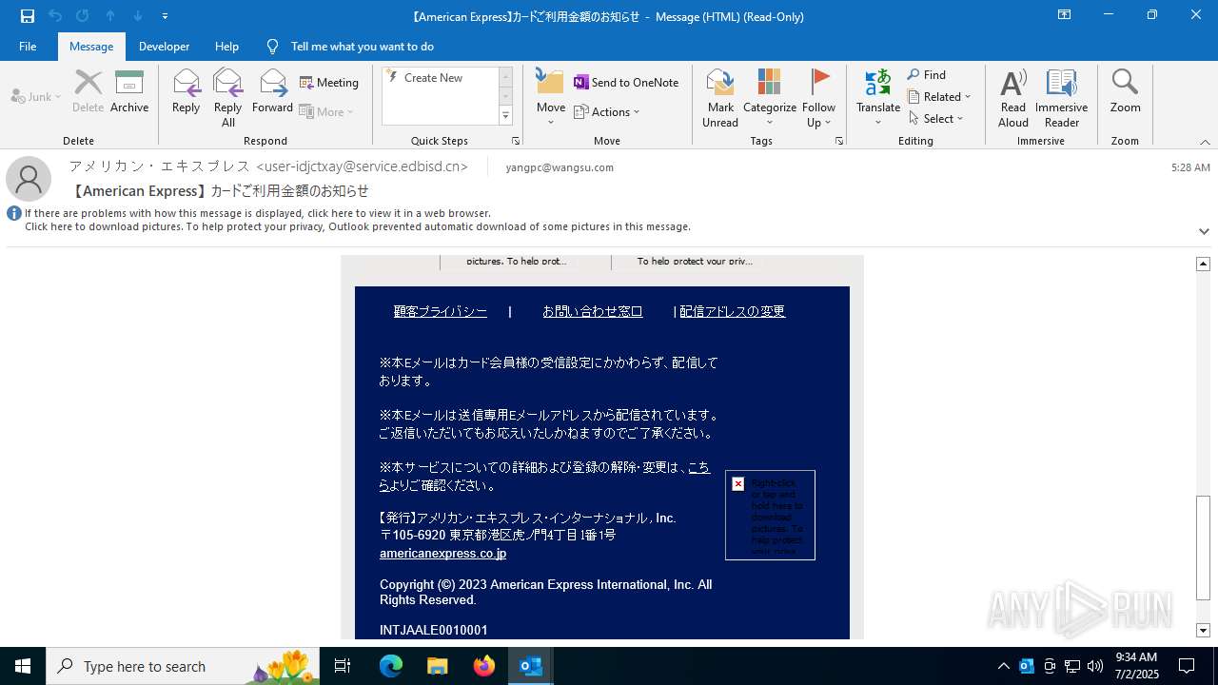
Task: Open Ribbon Display Options
Action: coord(1064,15)
